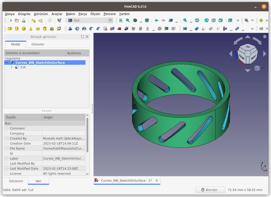Open the dropdown arrow beside Join icon
This screenshot has height=197, width=271.
pyautogui.click(x=231, y=30)
